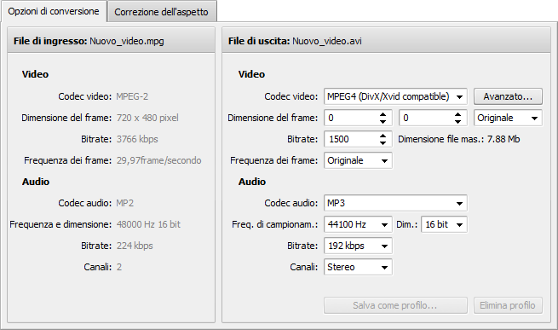Decrease video bitrate with down arrow
Image resolution: width=558 pixels, height=330 pixels.
pyautogui.click(x=383, y=143)
